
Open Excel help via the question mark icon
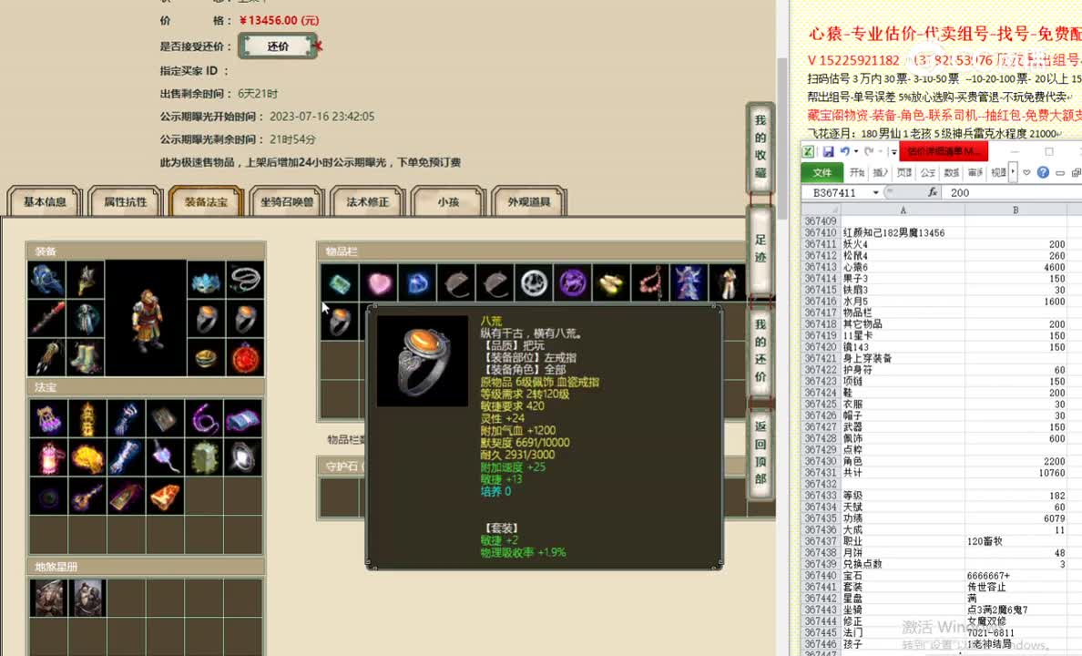[x=1044, y=173]
